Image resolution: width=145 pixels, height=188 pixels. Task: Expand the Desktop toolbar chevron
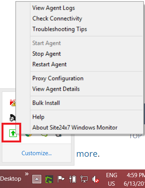[x=27, y=174]
